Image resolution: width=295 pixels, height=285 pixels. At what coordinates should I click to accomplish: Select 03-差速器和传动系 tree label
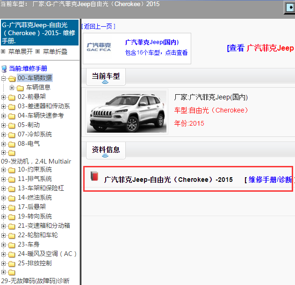click(44, 106)
